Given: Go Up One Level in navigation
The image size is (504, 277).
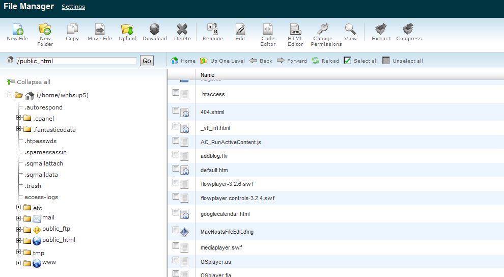Looking at the screenshot, I should [x=222, y=61].
